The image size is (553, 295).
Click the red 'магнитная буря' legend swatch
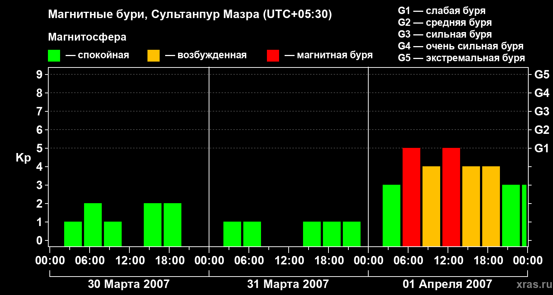[273, 56]
